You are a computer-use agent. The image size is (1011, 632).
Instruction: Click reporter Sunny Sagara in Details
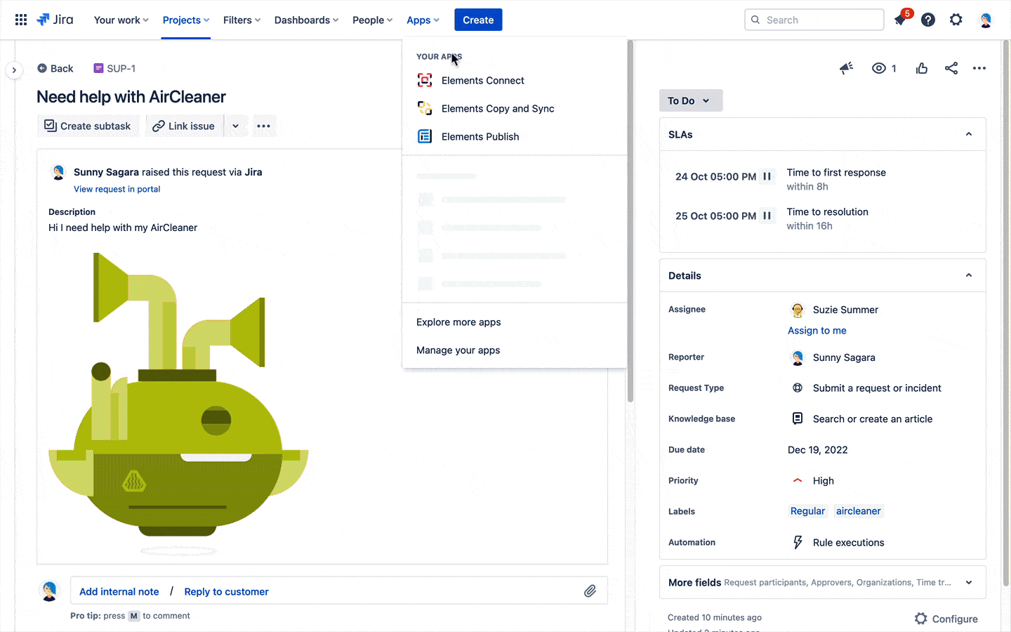tap(844, 357)
